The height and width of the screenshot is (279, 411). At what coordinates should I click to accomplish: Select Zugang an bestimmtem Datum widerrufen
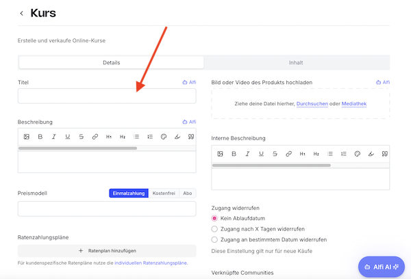[214, 240]
